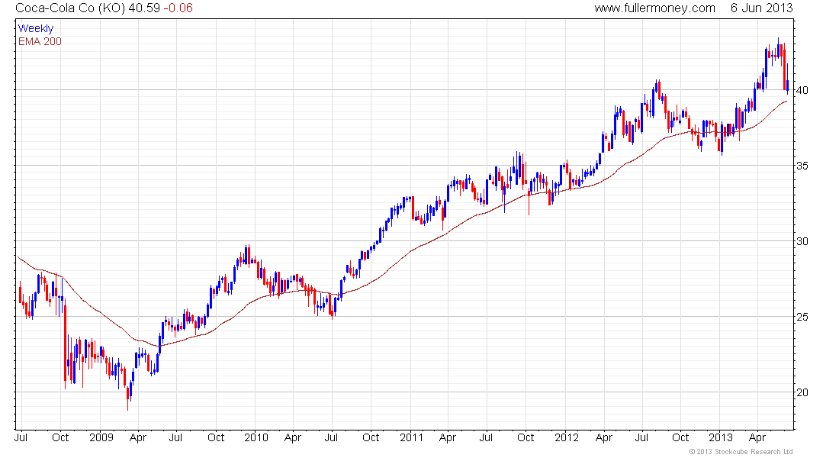
Task: Click the price change -0.06 value
Action: click(x=178, y=8)
